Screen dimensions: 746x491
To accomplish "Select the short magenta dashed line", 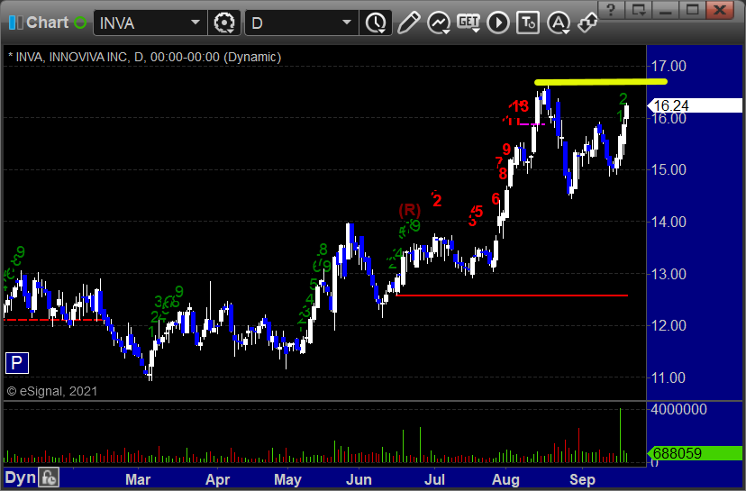I will [x=532, y=124].
